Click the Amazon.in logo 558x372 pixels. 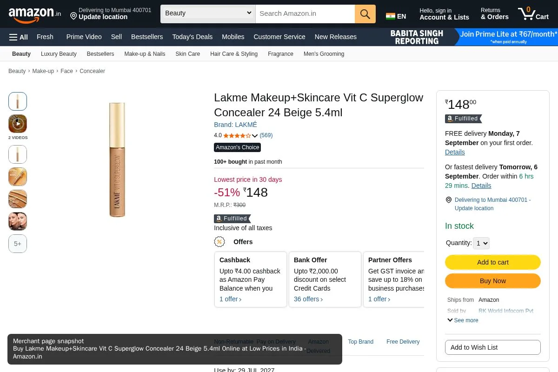[35, 14]
